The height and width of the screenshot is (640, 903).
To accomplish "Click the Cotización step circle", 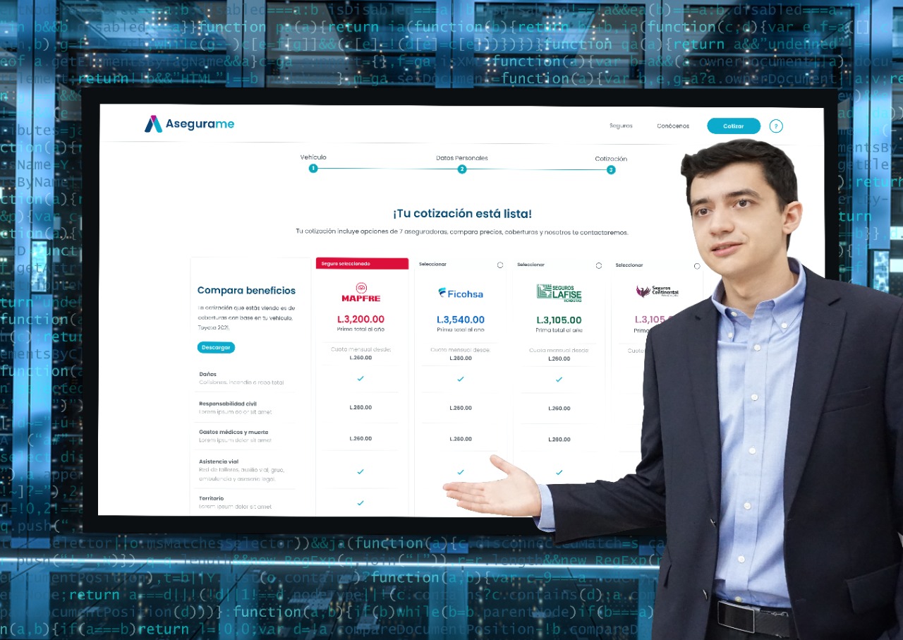I will [610, 169].
